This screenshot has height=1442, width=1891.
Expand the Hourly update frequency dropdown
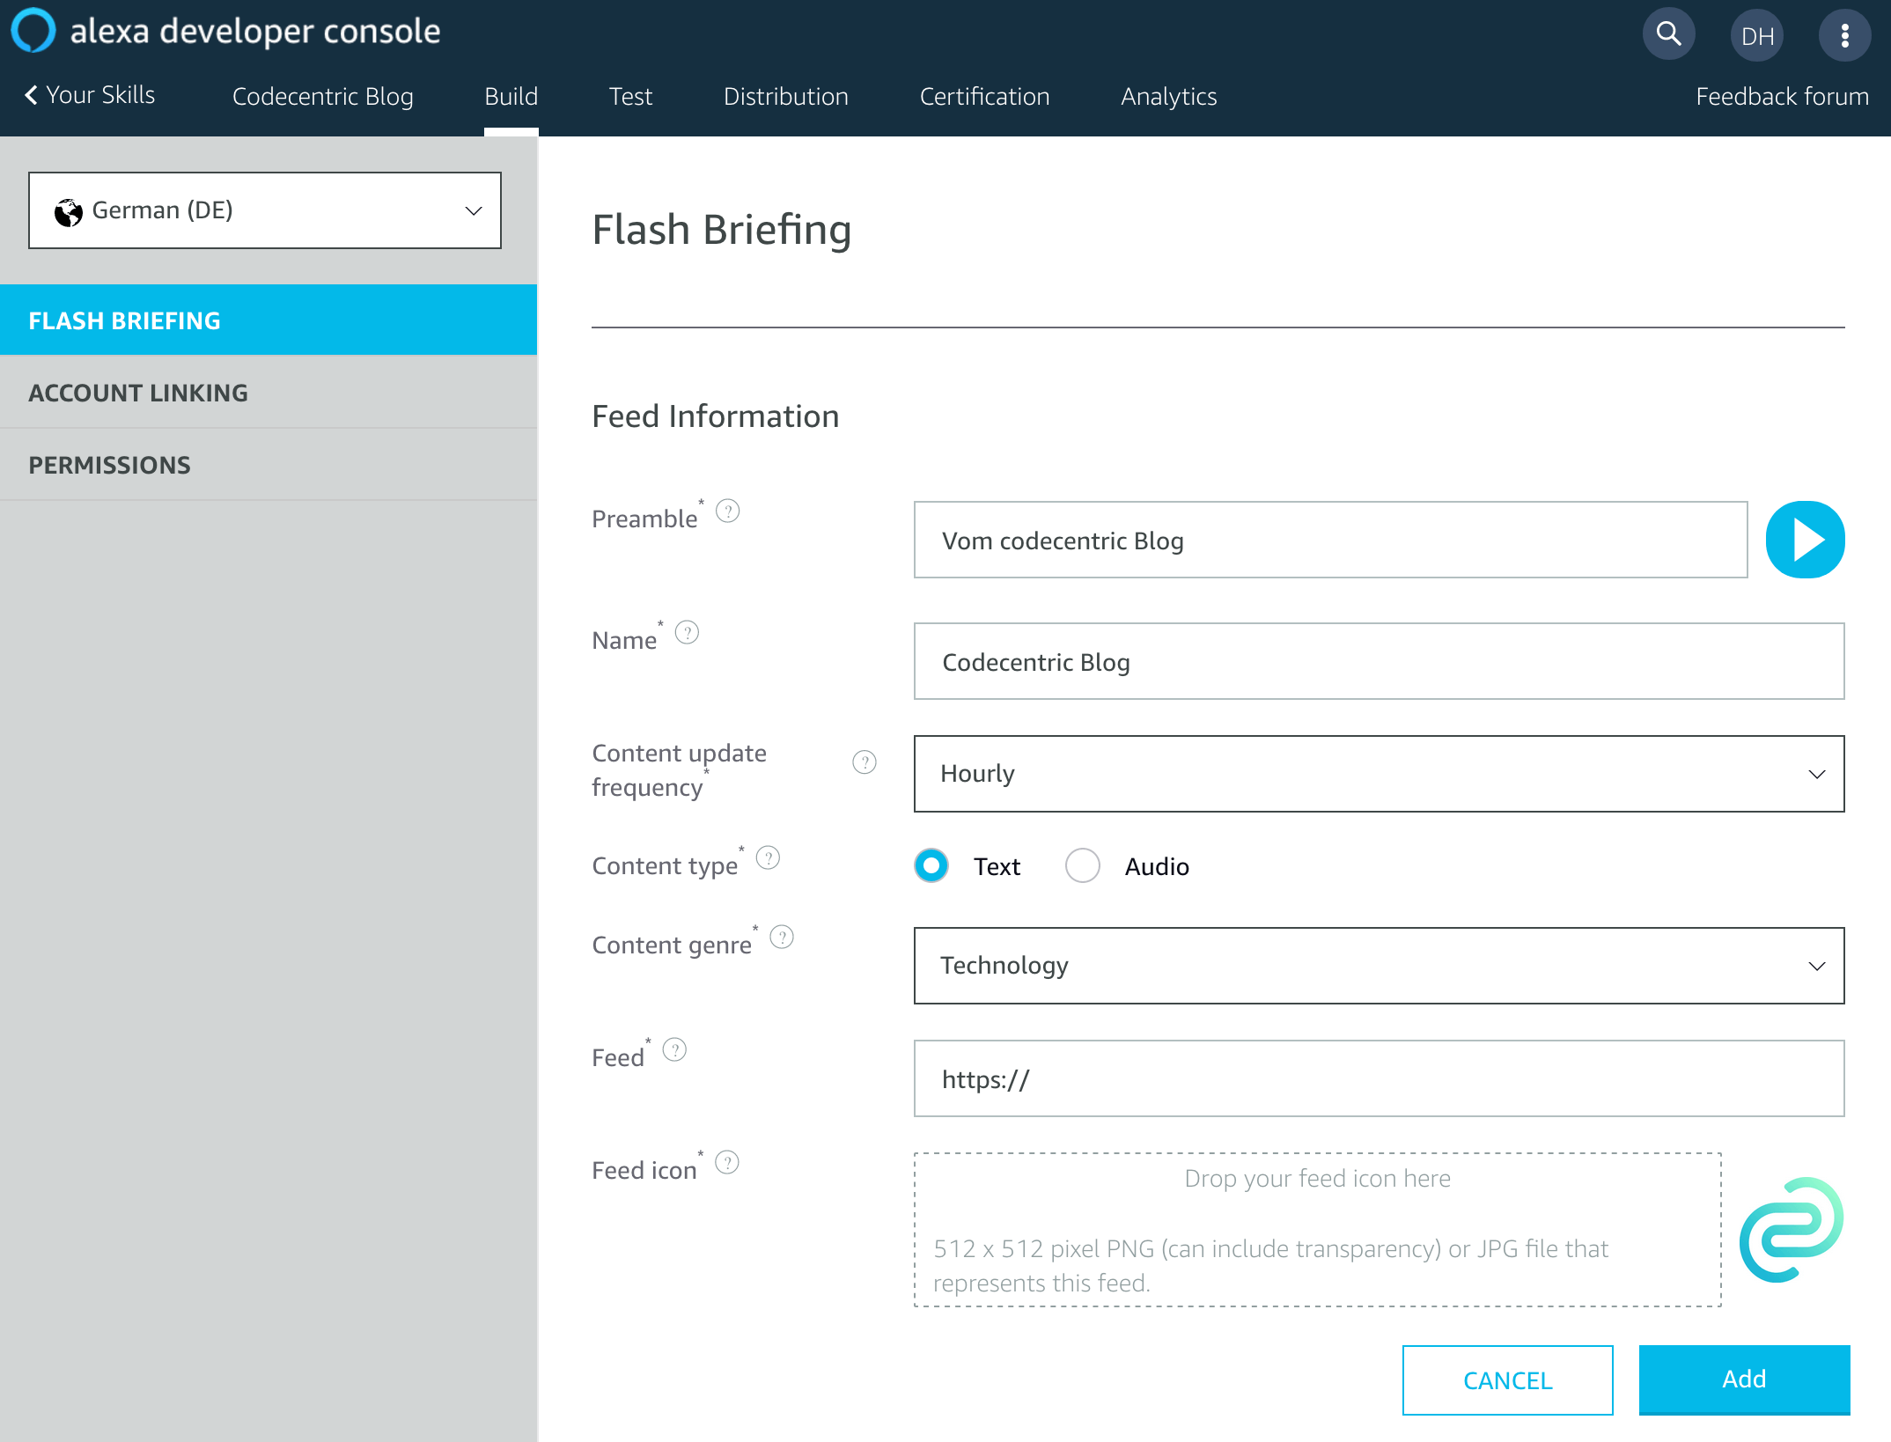click(1379, 774)
